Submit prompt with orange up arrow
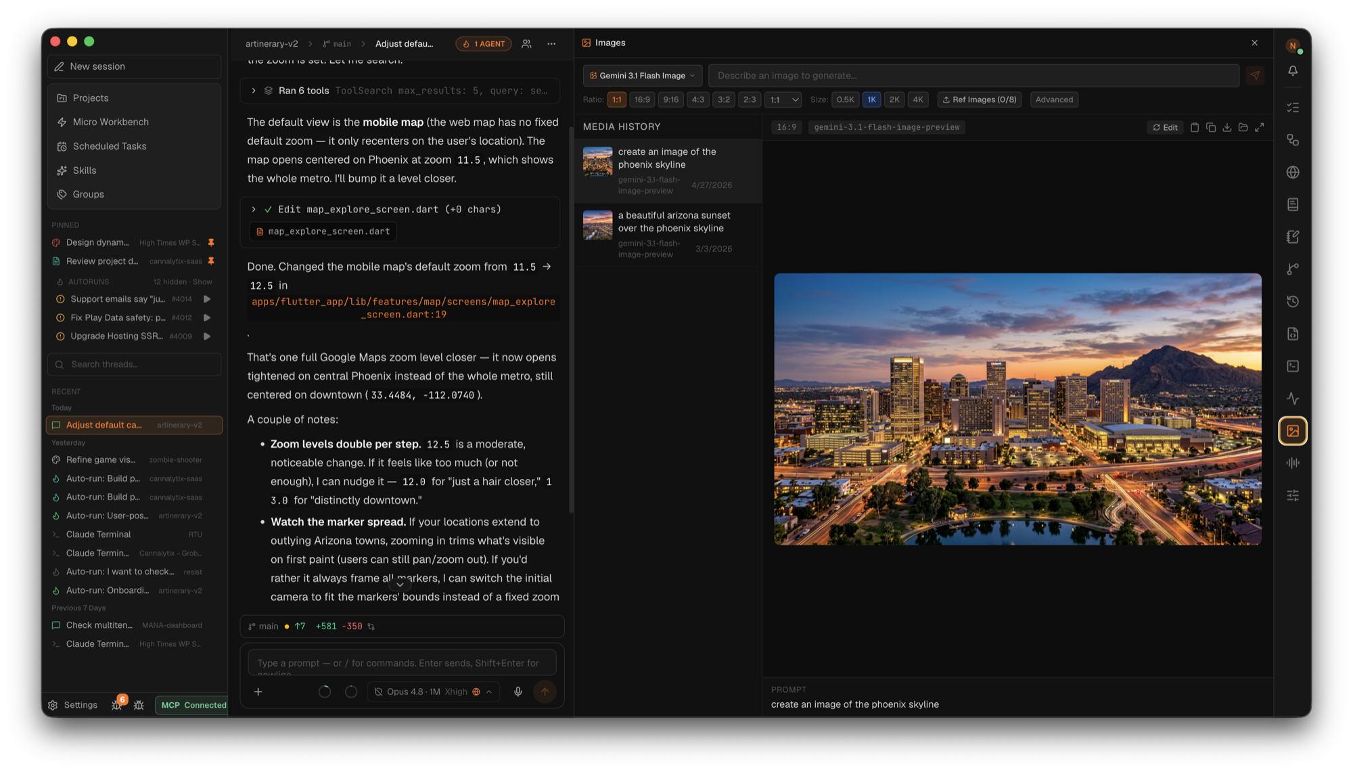This screenshot has height=772, width=1353. pyautogui.click(x=545, y=691)
